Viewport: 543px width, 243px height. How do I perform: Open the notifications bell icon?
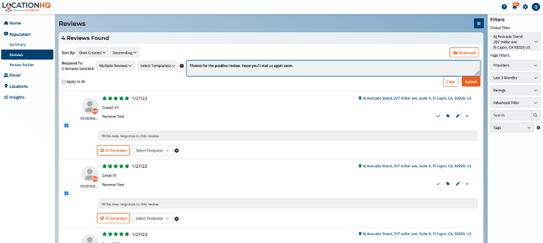click(x=515, y=7)
